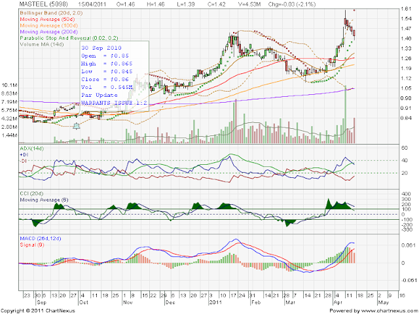419x314 pixels.
Task: Select the CCI (20d) indicator label
Action: [31, 194]
